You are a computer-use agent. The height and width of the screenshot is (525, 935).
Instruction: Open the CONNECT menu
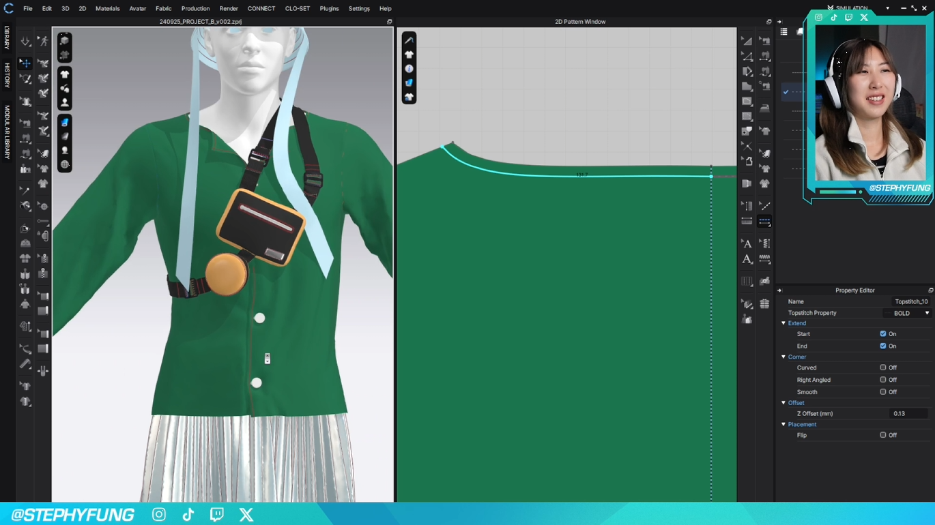point(261,8)
